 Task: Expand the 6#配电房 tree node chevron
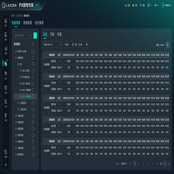click(x=35, y=141)
